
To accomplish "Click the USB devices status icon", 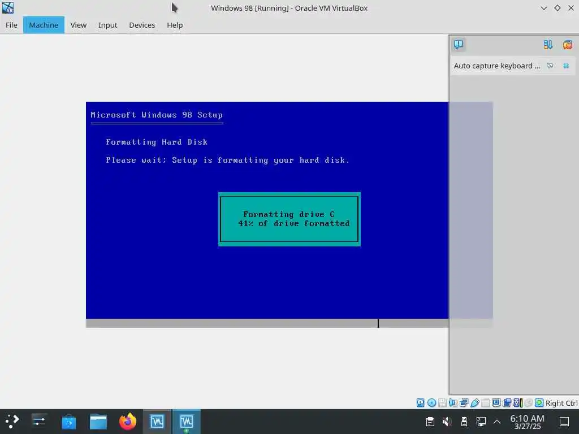I will click(x=475, y=402).
